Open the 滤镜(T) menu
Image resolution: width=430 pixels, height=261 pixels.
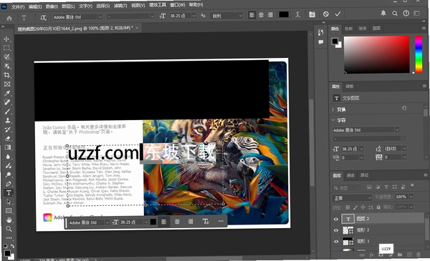point(120,6)
